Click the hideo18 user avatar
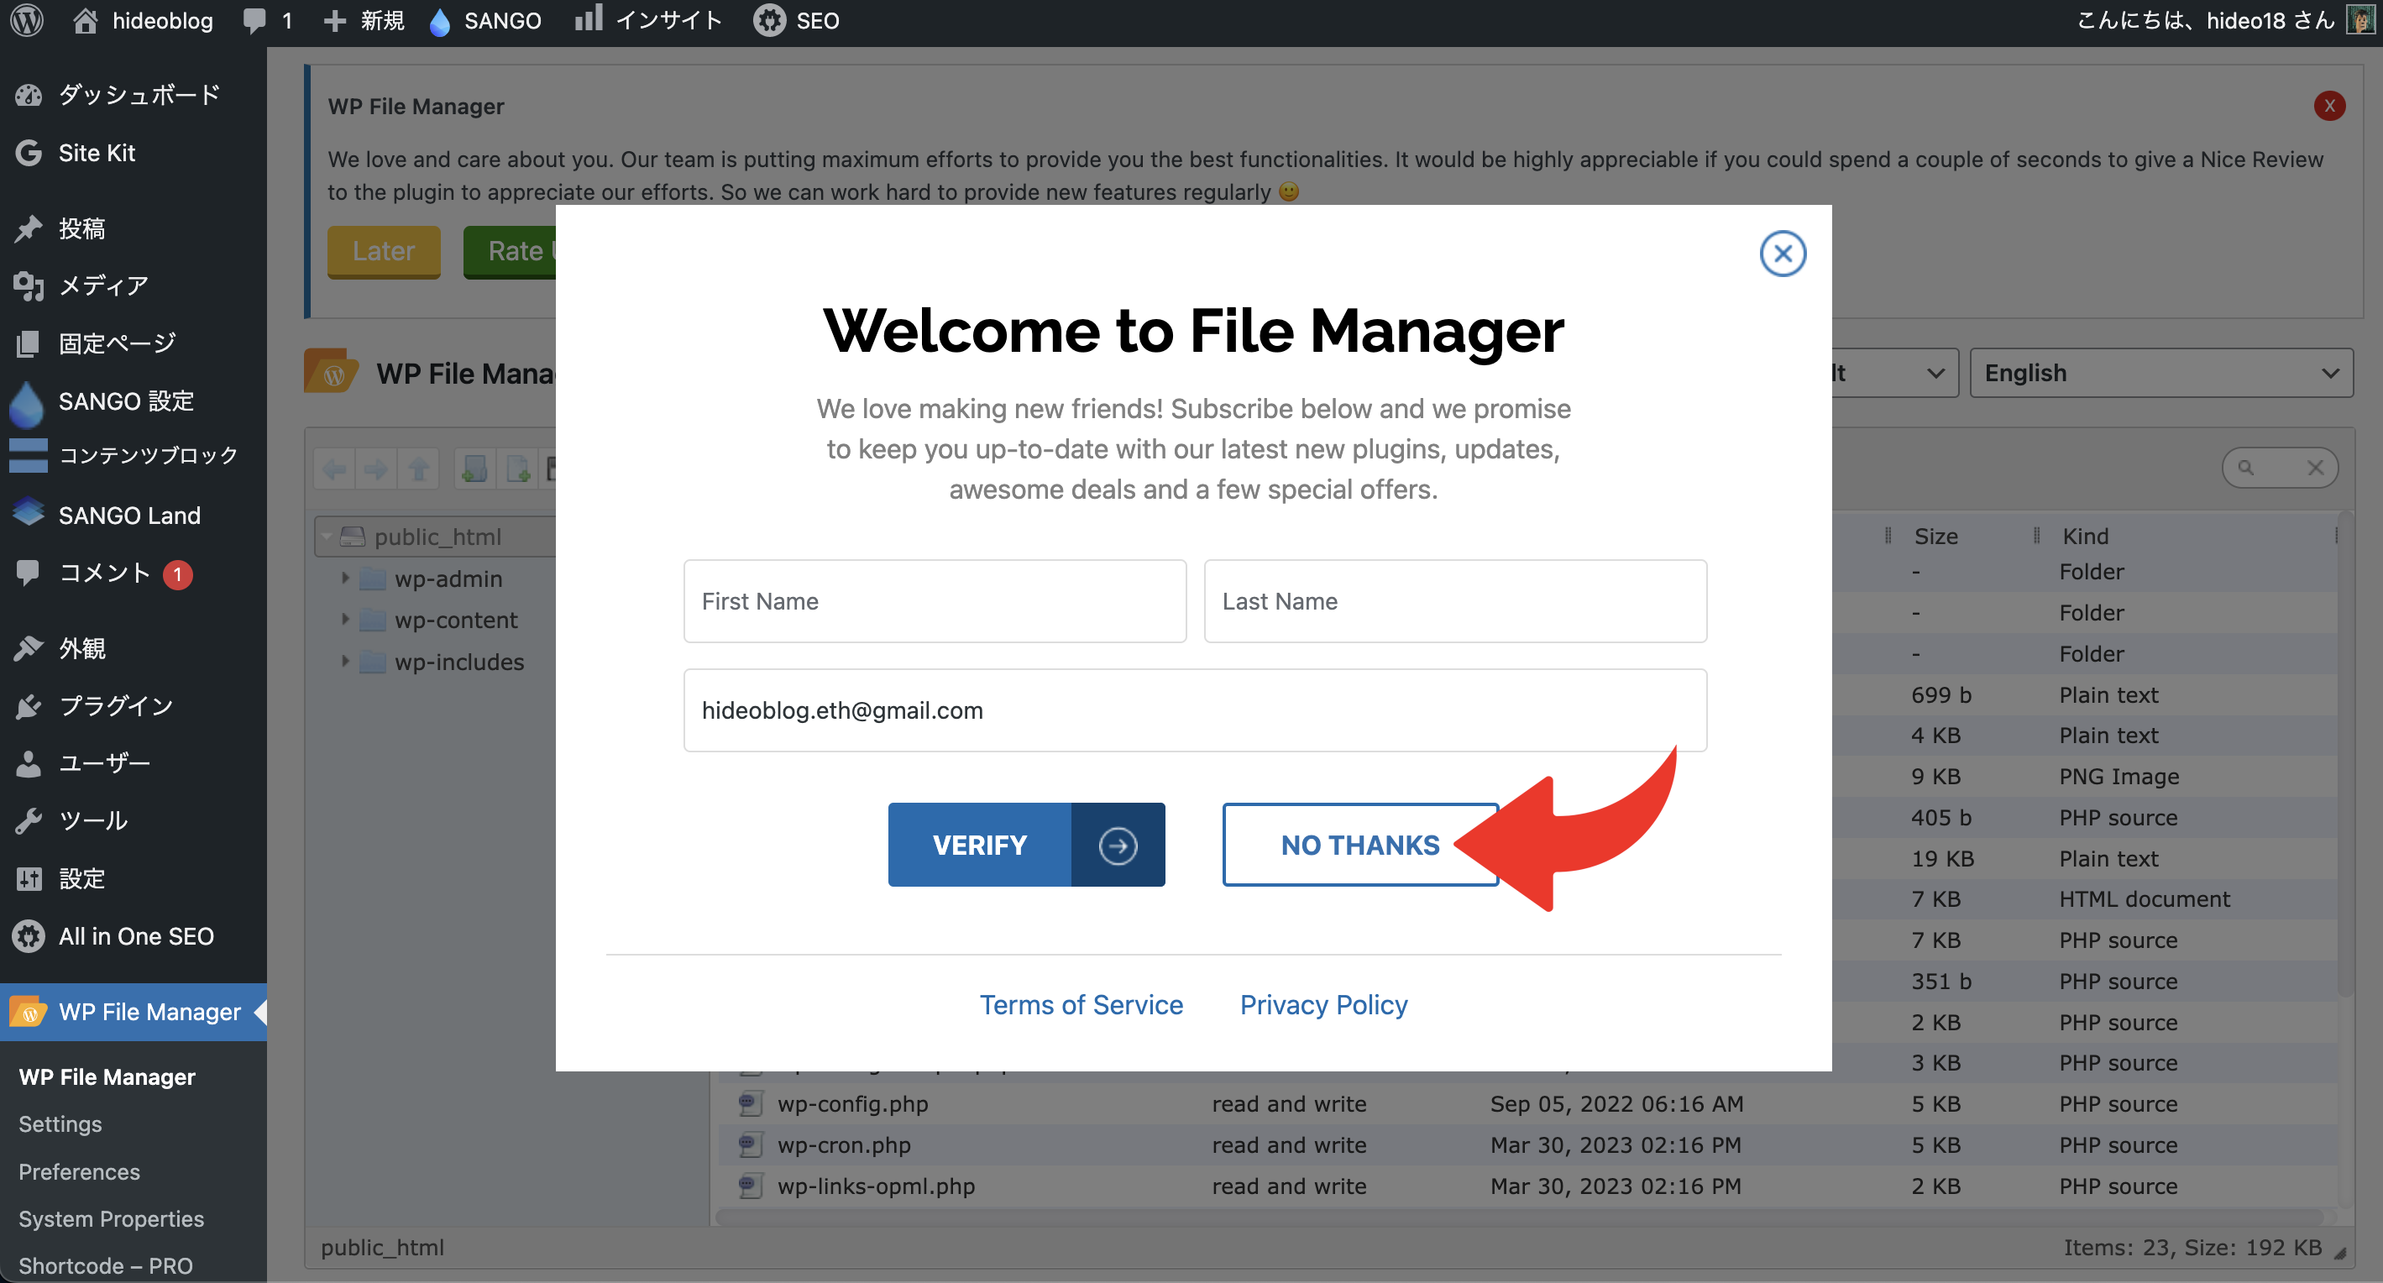 pos(2359,20)
